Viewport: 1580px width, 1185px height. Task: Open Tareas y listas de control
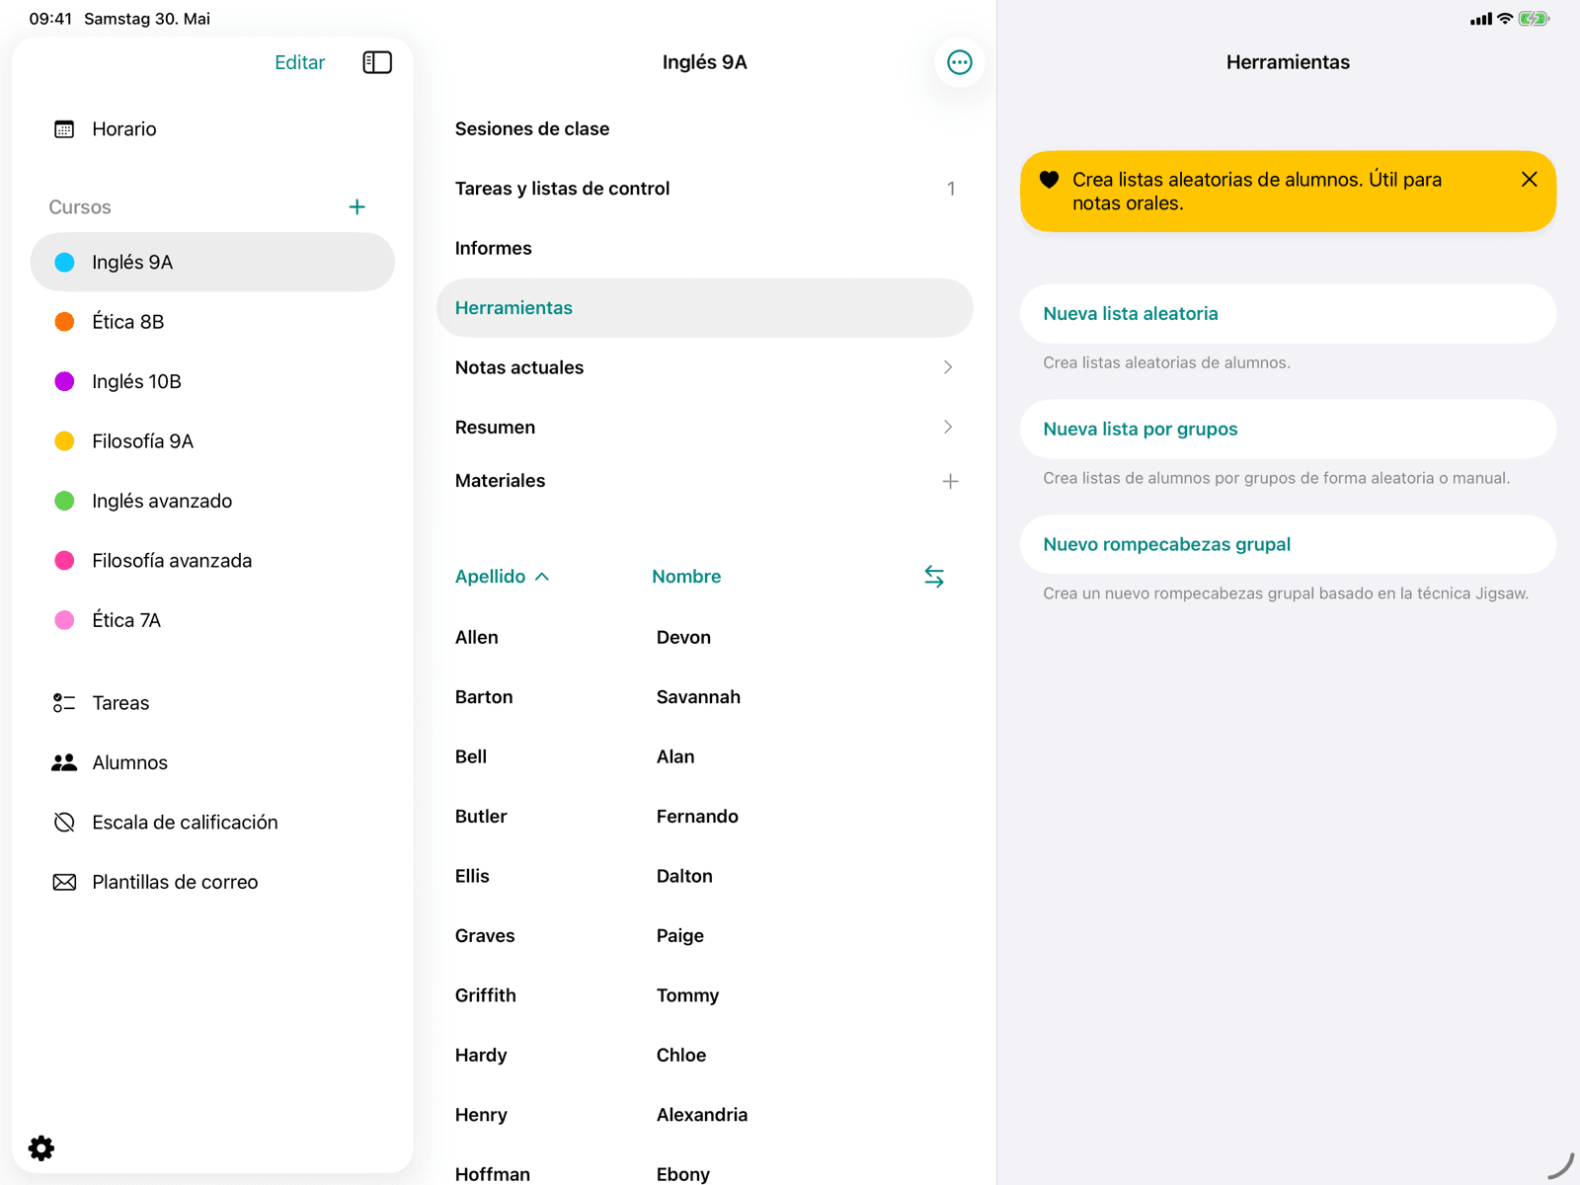[x=705, y=189]
